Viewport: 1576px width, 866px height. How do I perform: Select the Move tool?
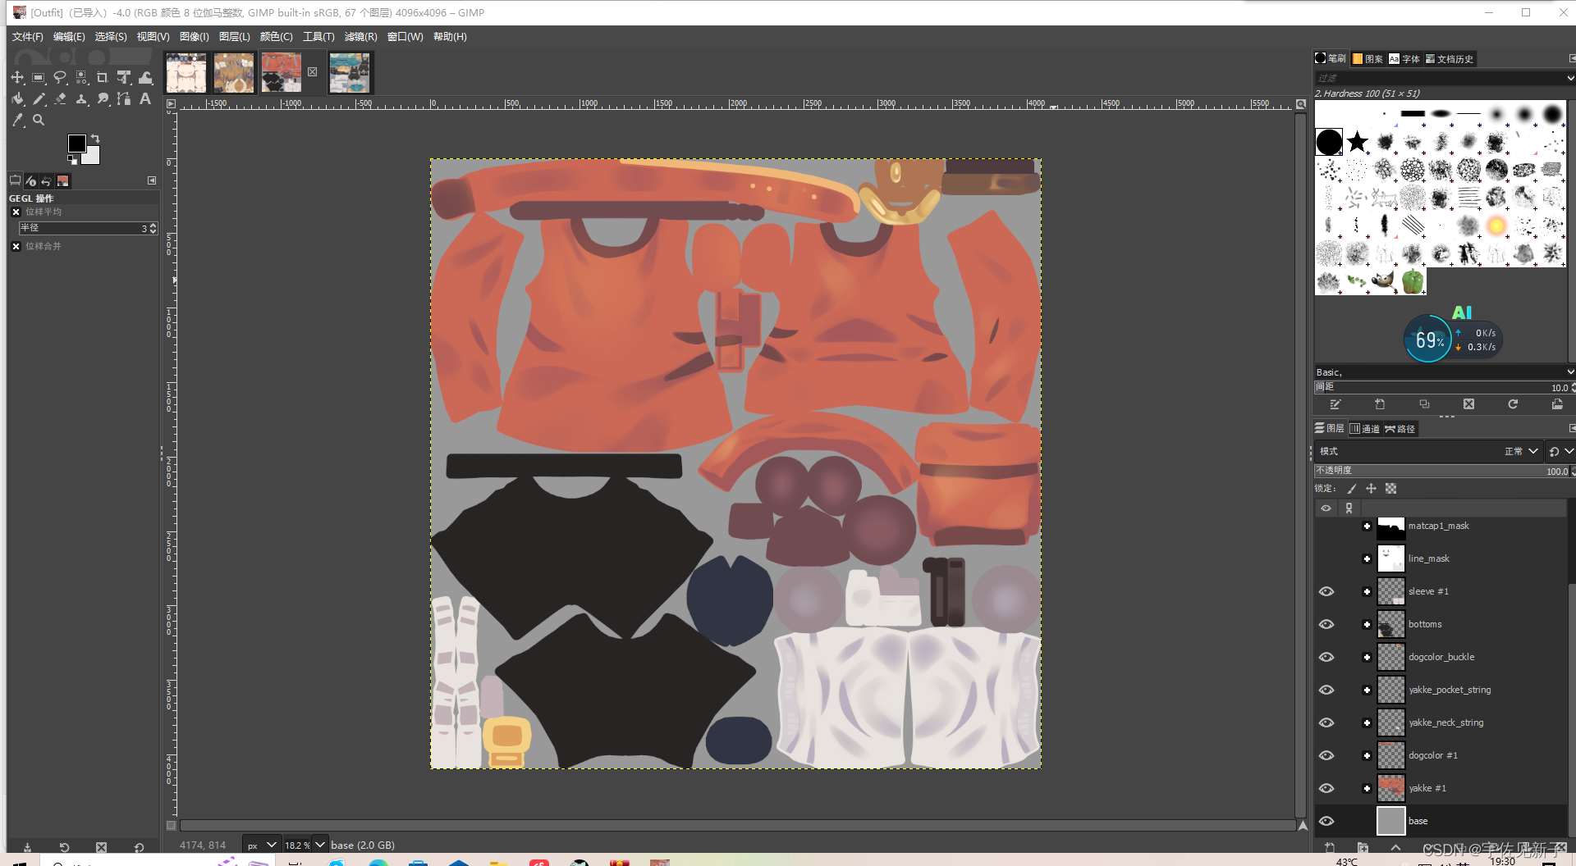[17, 77]
